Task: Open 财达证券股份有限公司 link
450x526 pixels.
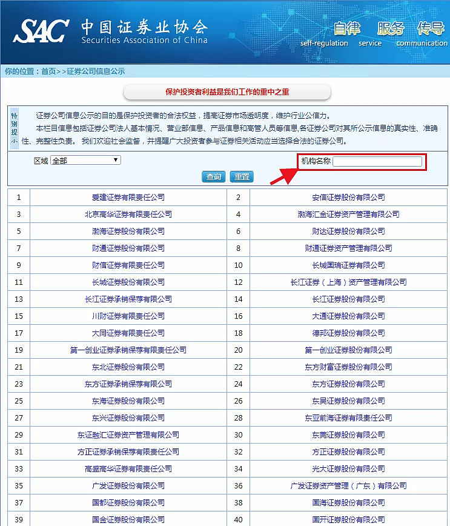Action: tap(348, 231)
